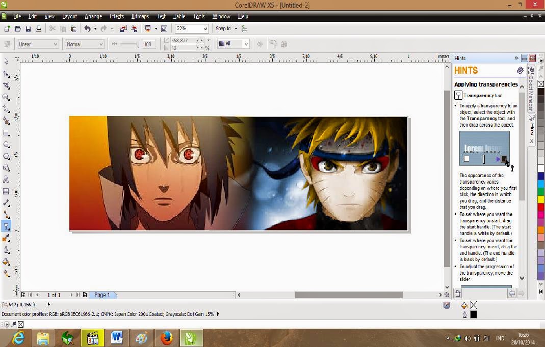Image resolution: width=545 pixels, height=347 pixels.
Task: Pick the Freehand drawing tool
Action: point(6,109)
